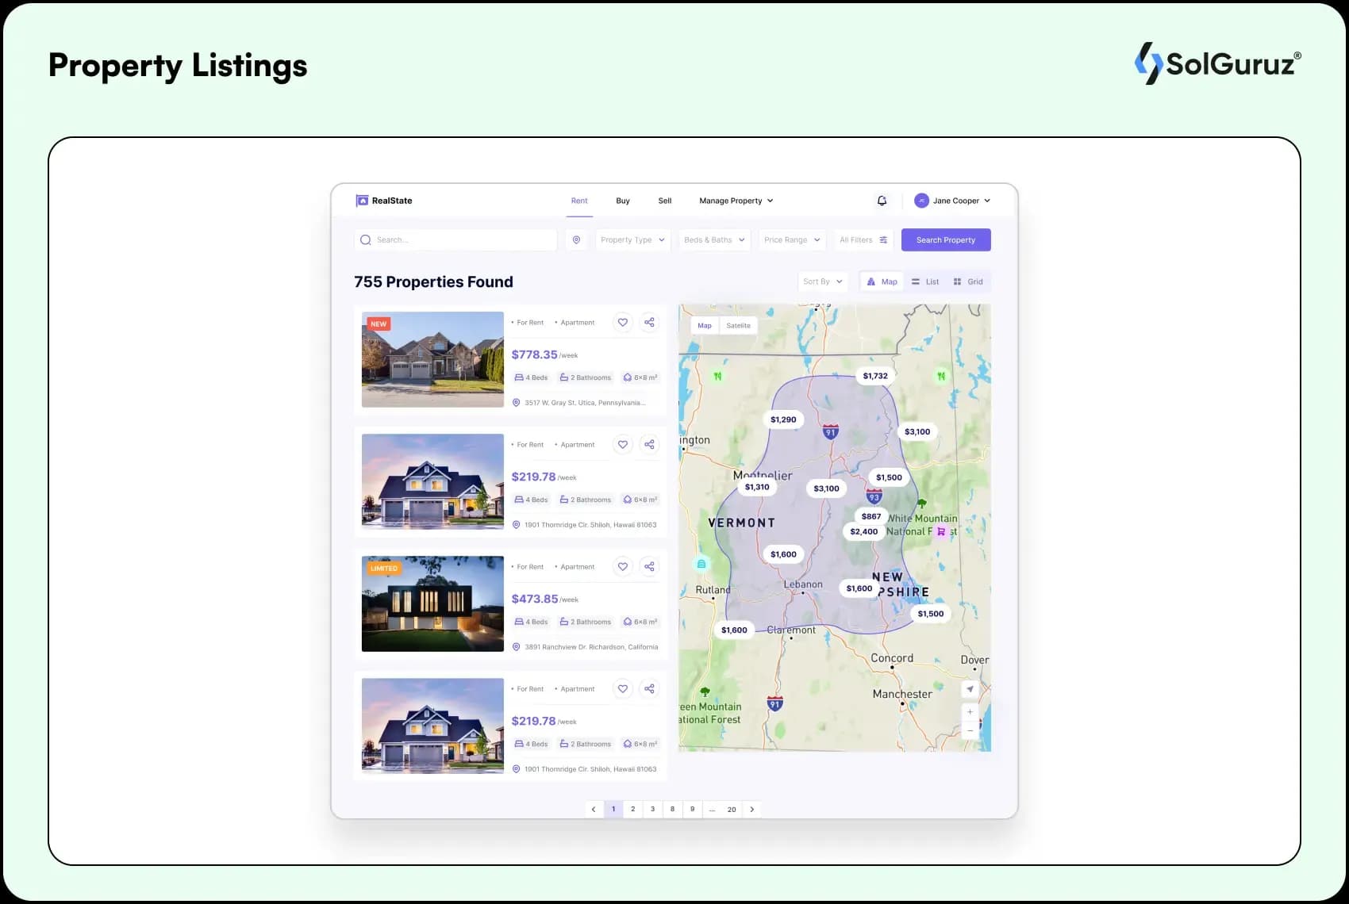
Task: Click the map zoom in plus button
Action: pos(970,712)
